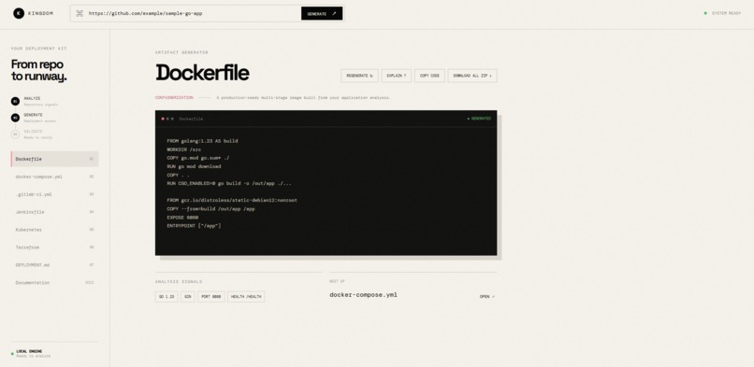Edit the GitHub repository URL field

(x=194, y=13)
